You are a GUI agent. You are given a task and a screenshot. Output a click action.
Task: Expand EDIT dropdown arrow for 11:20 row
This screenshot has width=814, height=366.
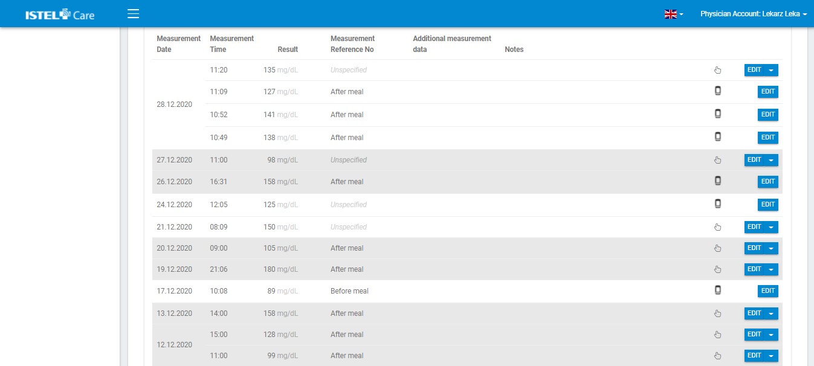pyautogui.click(x=771, y=70)
